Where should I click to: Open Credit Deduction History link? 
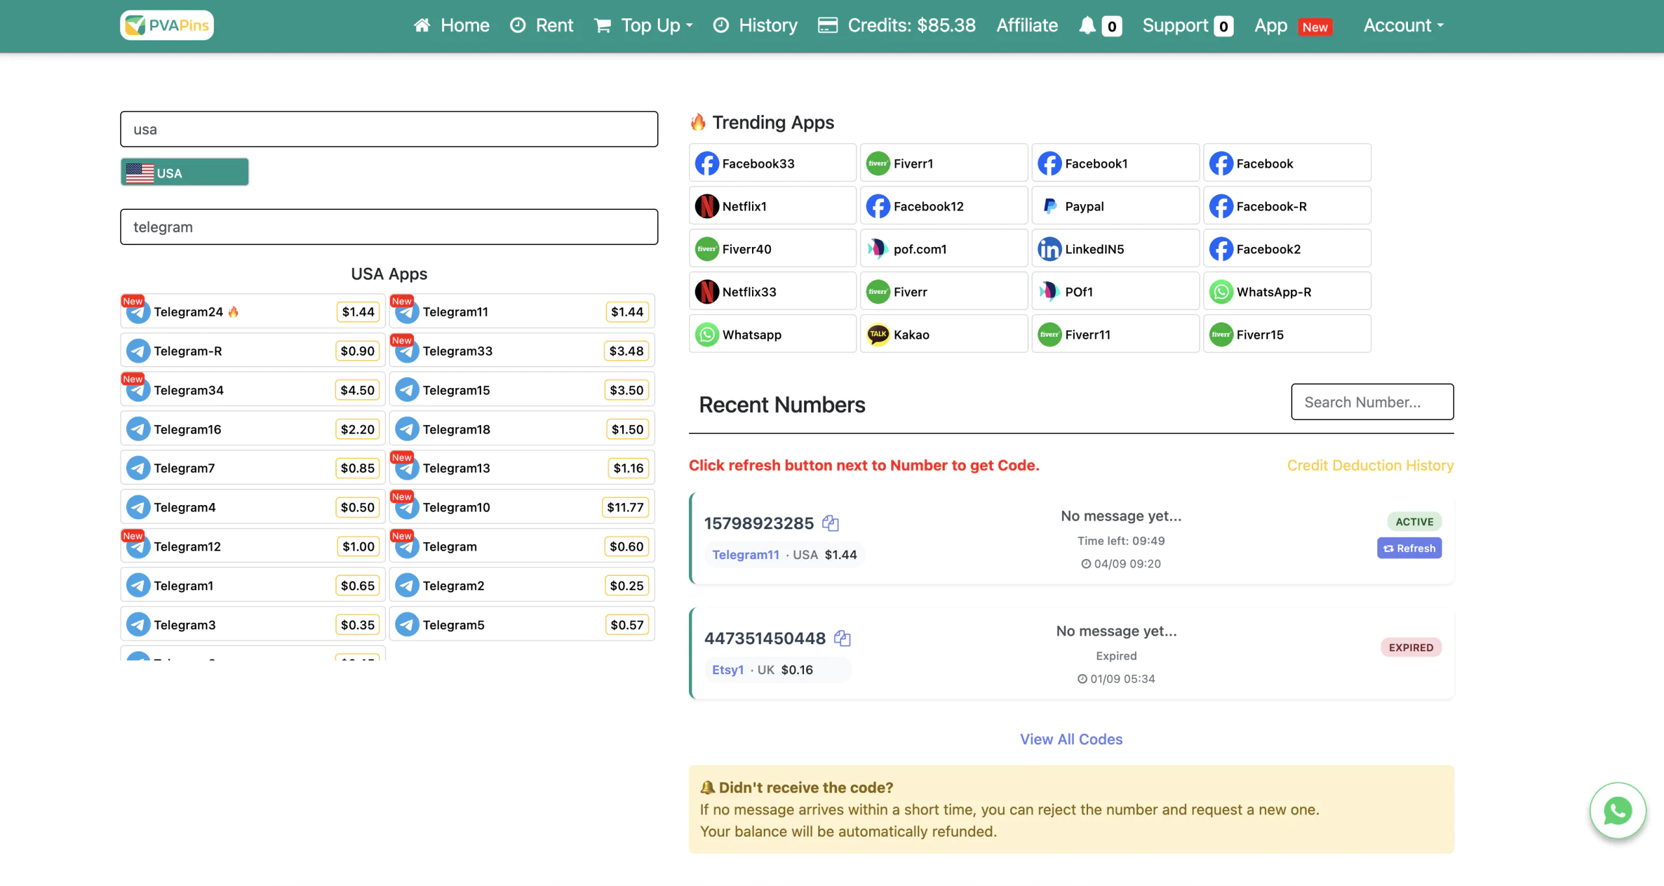(x=1370, y=465)
